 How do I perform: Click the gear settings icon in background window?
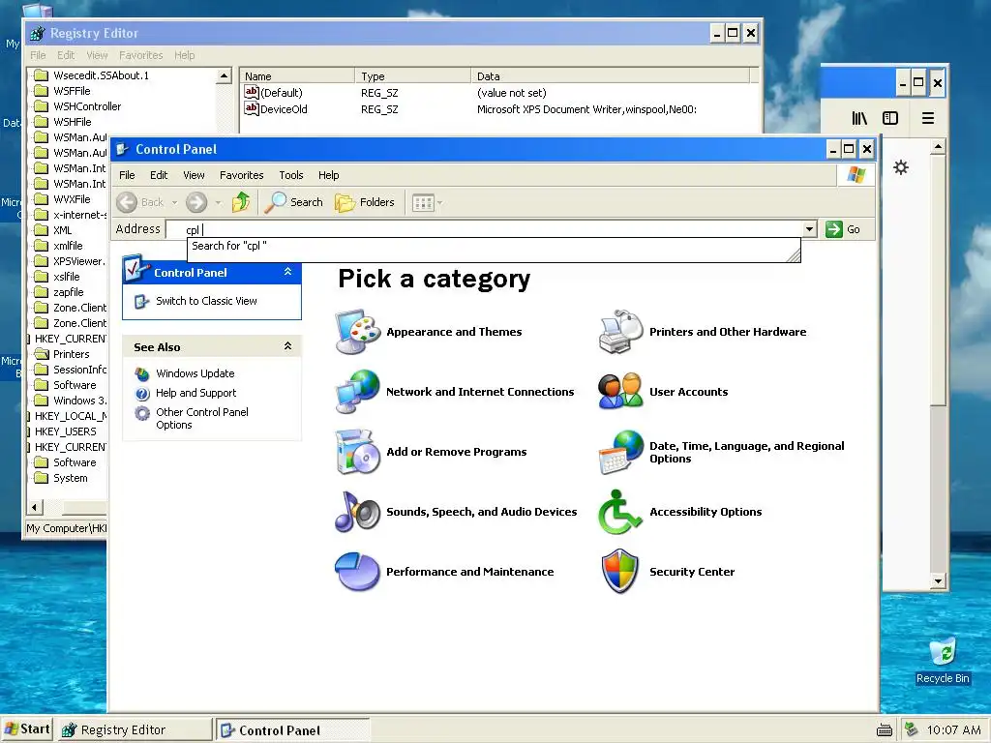click(901, 167)
